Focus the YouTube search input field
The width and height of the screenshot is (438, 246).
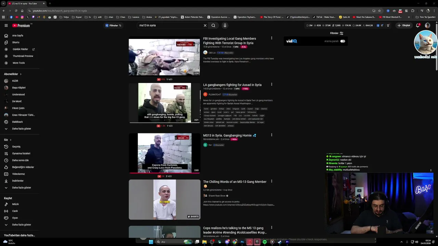[169, 25]
